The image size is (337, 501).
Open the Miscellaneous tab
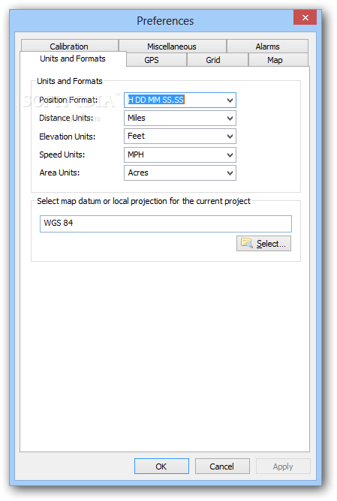(172, 46)
